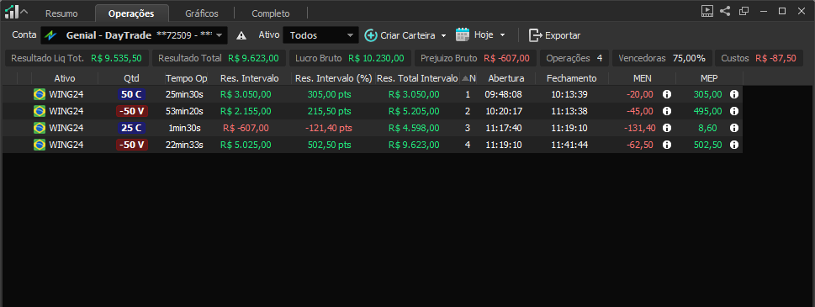Click the Brazil flag icon in operation 3 row

[x=40, y=128]
